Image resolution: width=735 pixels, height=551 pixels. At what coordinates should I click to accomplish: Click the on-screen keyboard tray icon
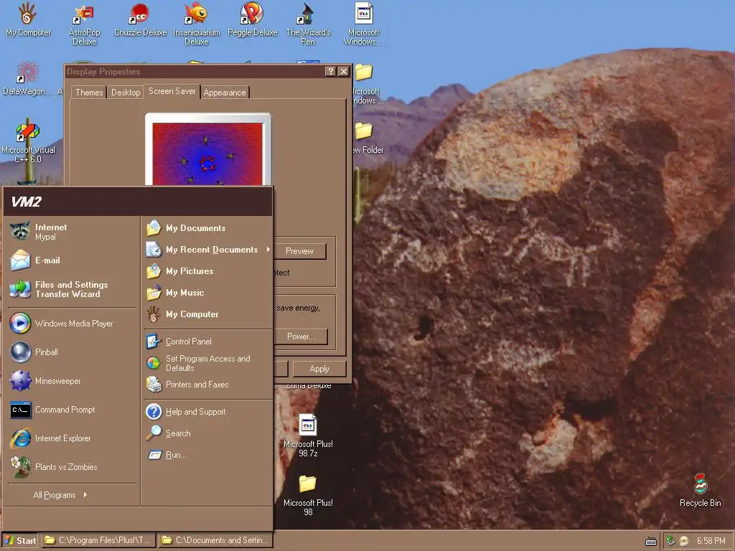[650, 542]
